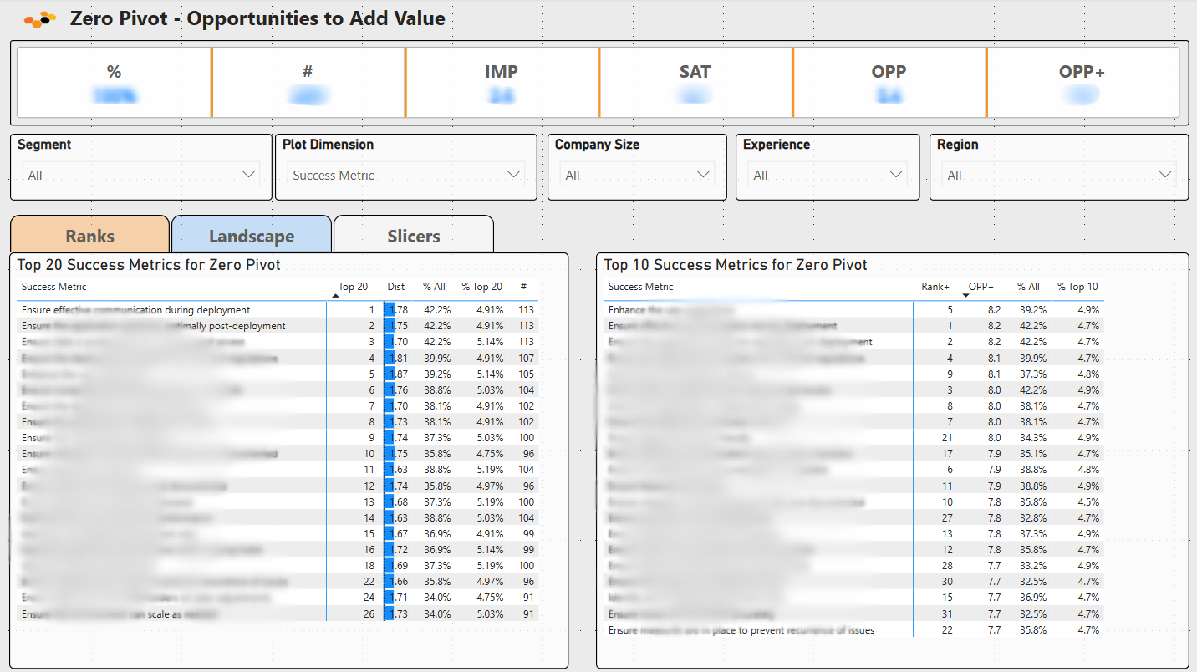Click the Success Metric header in Top 10 table
Image resolution: width=1197 pixels, height=672 pixels.
(x=641, y=287)
